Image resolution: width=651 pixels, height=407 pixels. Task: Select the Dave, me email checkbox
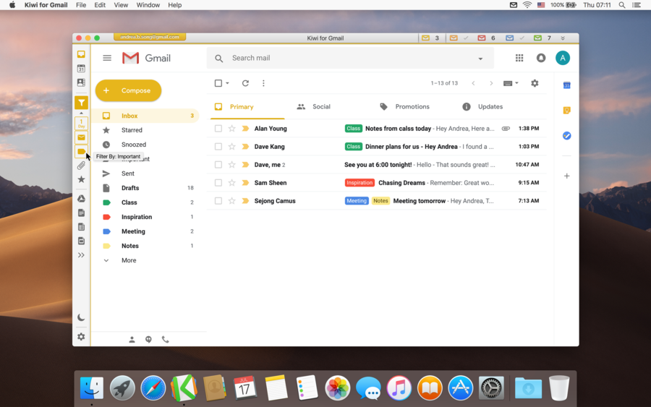tap(218, 165)
